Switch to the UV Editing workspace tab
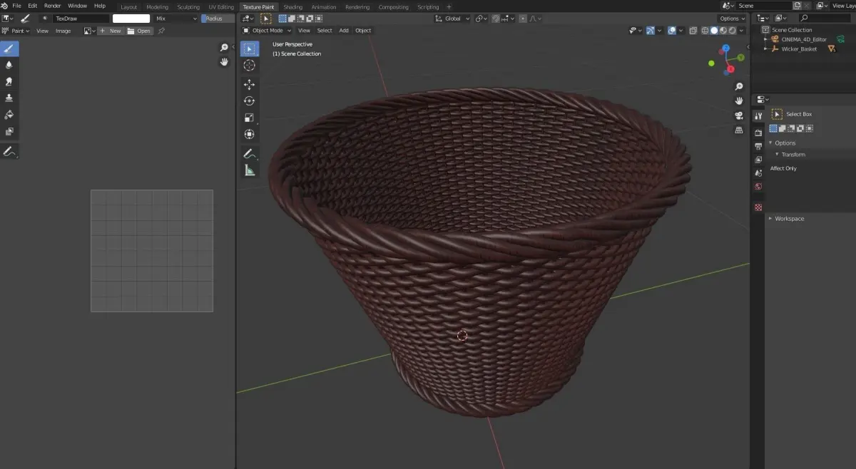856x469 pixels. pos(221,7)
